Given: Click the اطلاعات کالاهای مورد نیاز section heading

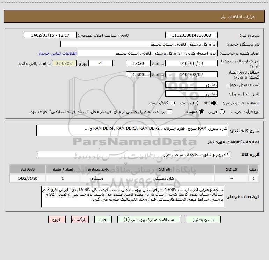Looking at the screenshot, I should (x=233, y=142).
